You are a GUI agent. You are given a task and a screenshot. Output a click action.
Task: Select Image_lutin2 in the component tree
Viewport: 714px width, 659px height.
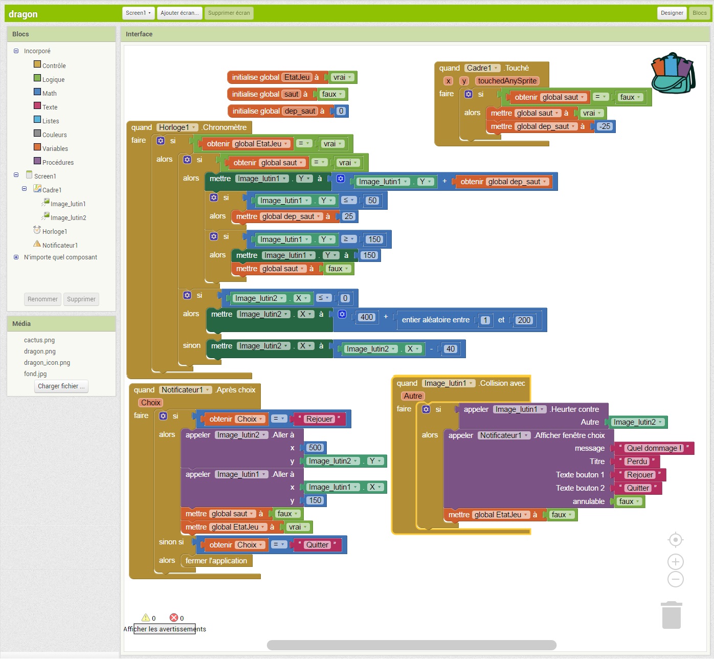68,217
